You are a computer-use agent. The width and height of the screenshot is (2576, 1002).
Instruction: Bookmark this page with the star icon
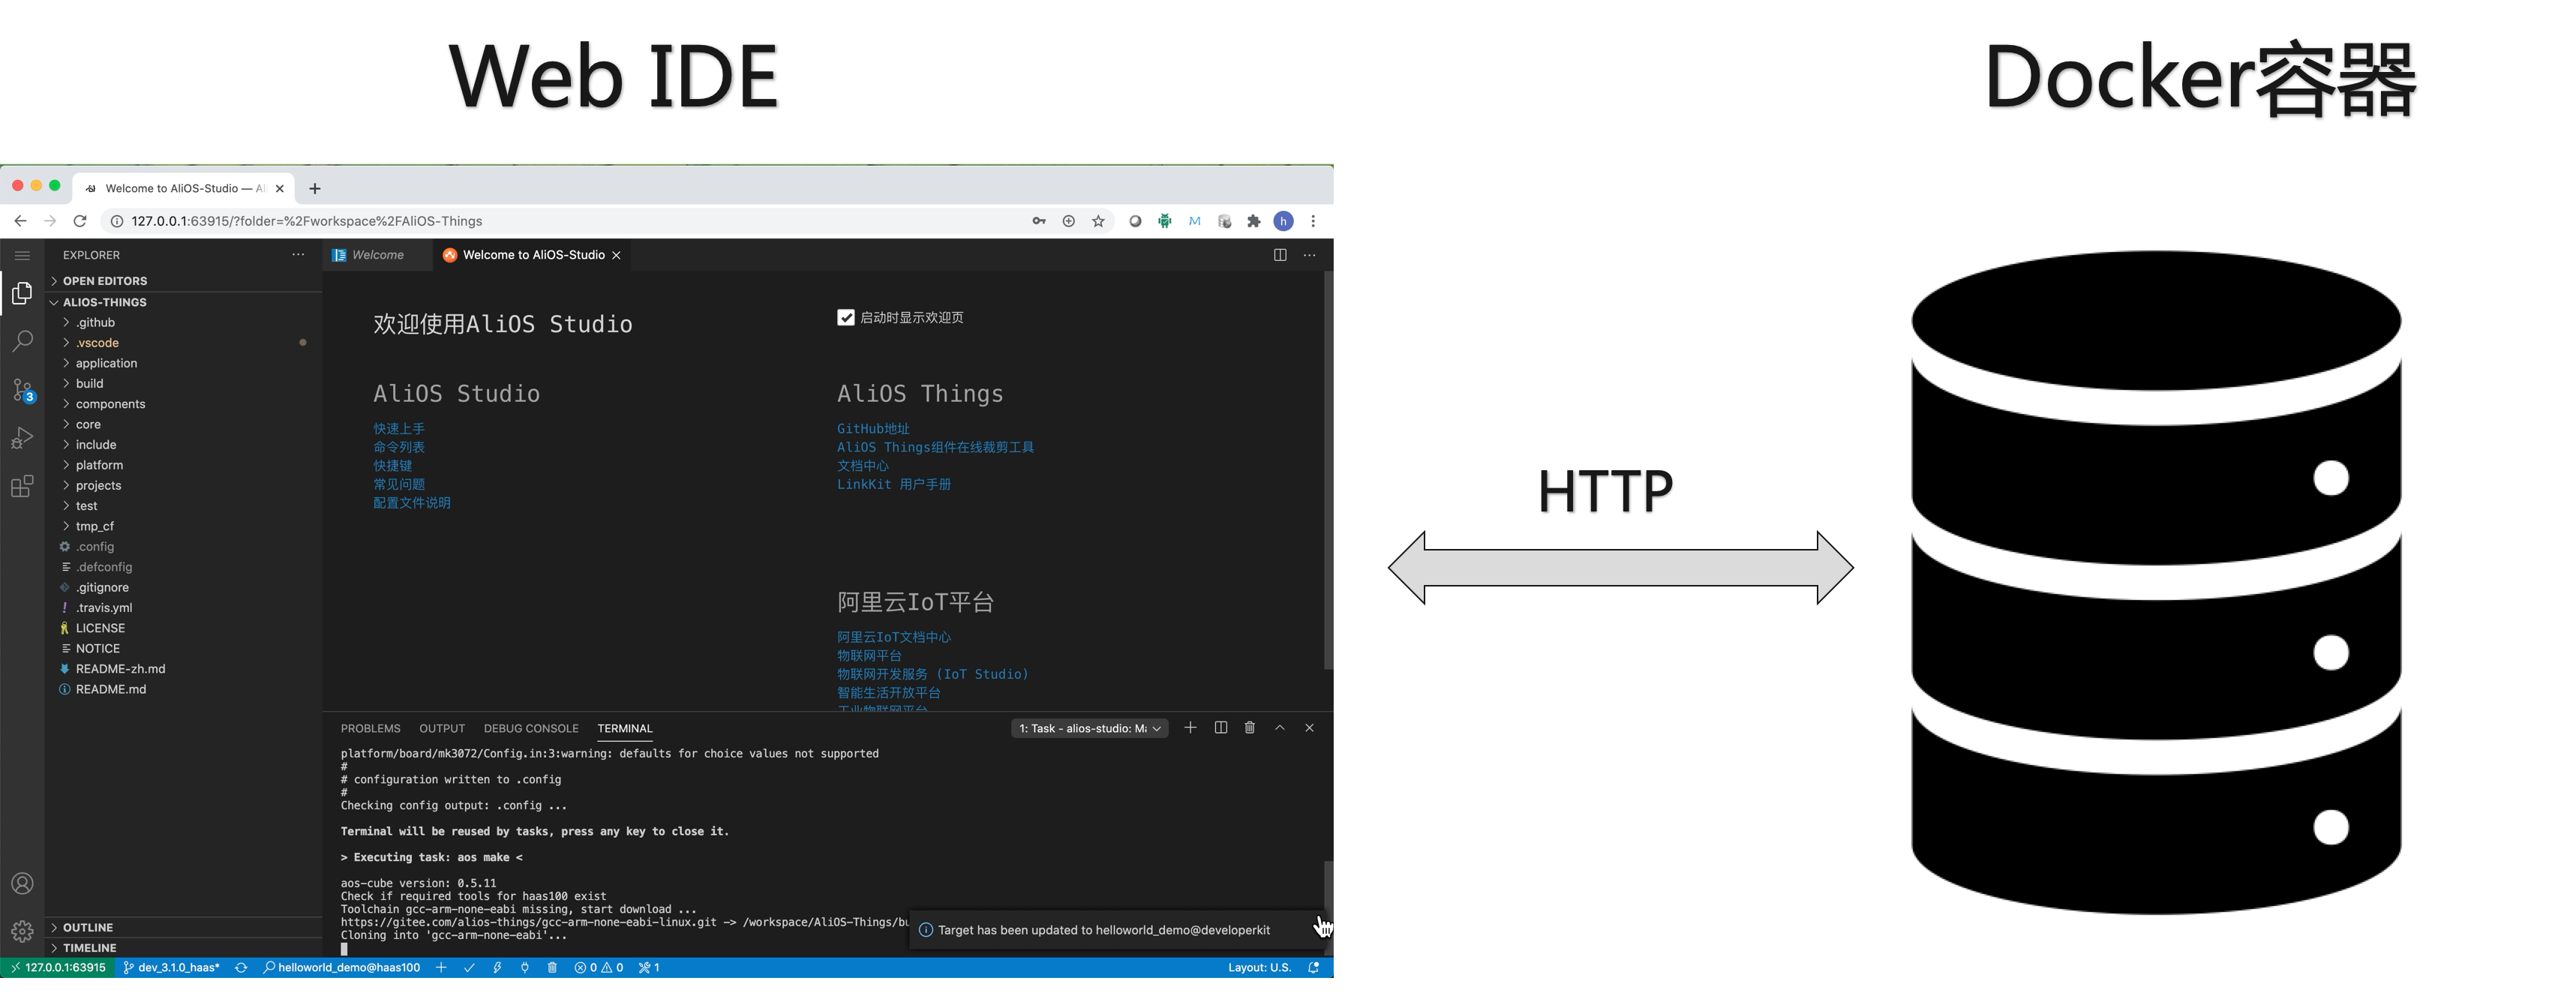click(1098, 221)
